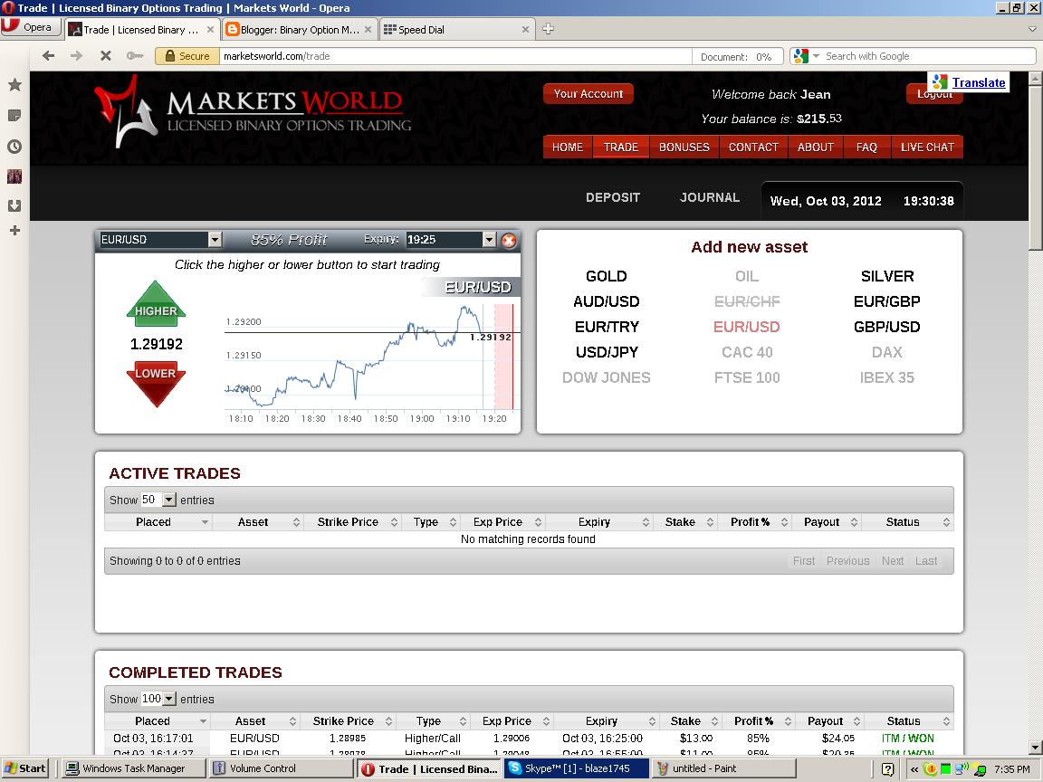Viewport: 1043px width, 782px height.
Task: Click the LOWER red arrow button
Action: pyautogui.click(x=156, y=383)
